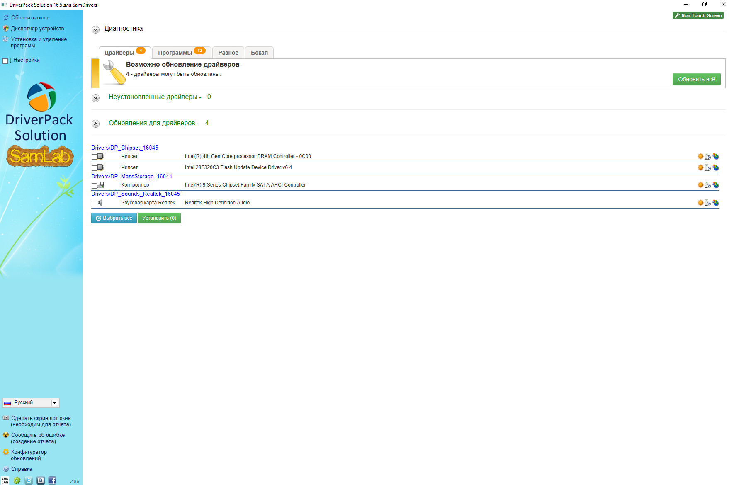Collapse the driver updates section chevron

click(x=96, y=124)
